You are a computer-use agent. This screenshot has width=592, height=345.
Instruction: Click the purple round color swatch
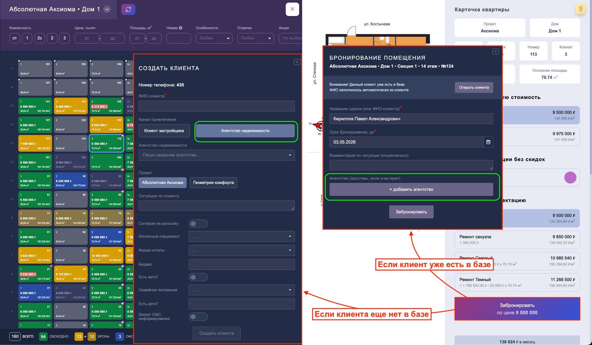(x=570, y=178)
